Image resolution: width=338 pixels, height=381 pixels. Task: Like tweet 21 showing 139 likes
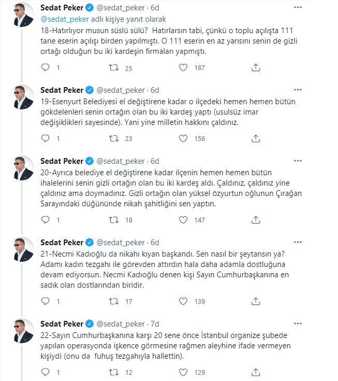183,301
